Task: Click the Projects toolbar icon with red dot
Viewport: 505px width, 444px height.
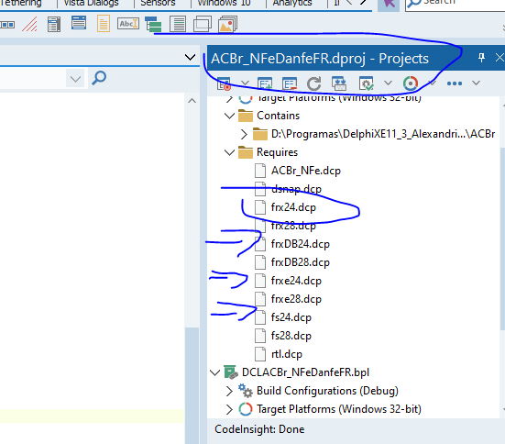Action: point(224,83)
